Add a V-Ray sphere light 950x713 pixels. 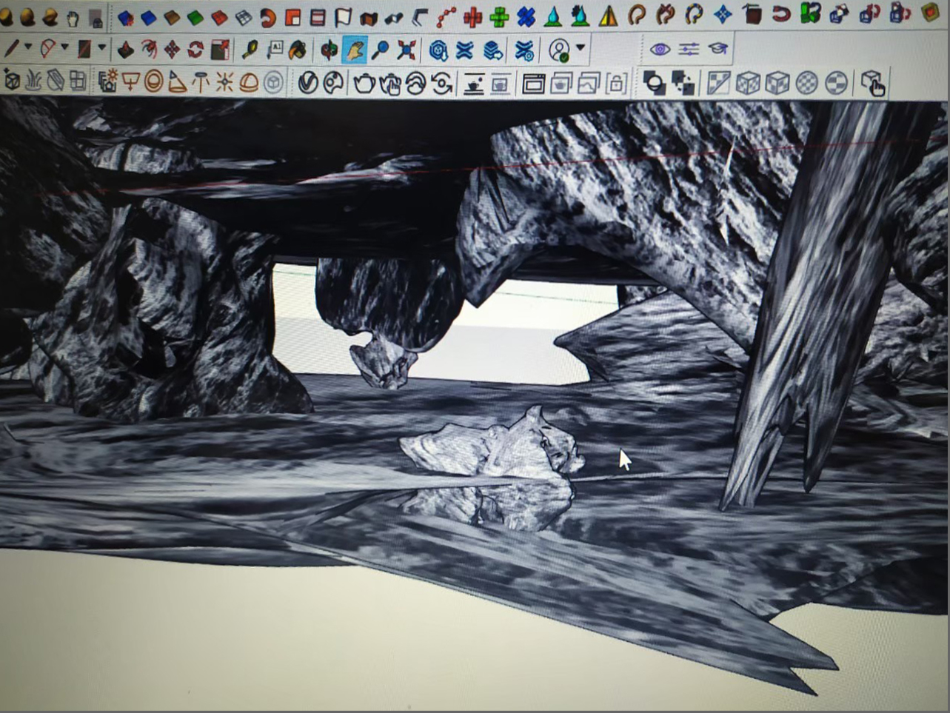coord(154,81)
